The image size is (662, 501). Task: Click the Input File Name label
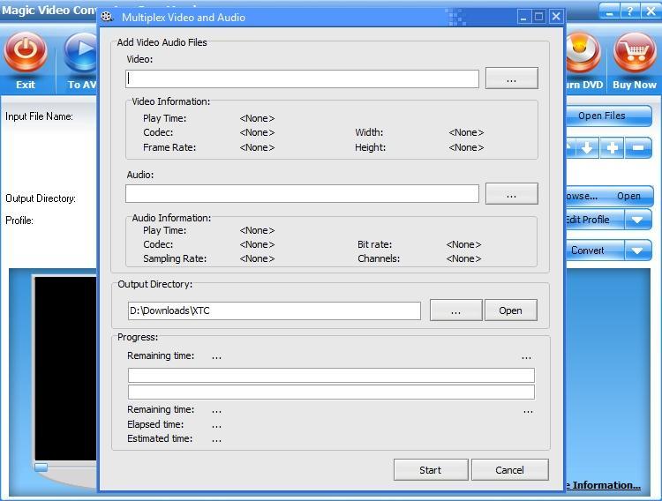click(x=39, y=116)
